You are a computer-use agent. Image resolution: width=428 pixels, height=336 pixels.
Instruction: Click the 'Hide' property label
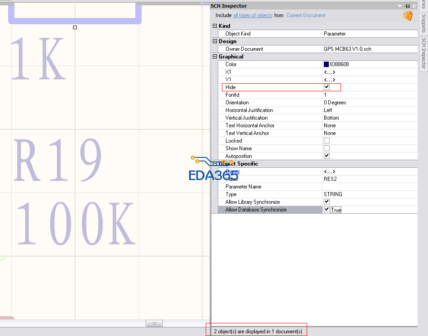coord(230,87)
